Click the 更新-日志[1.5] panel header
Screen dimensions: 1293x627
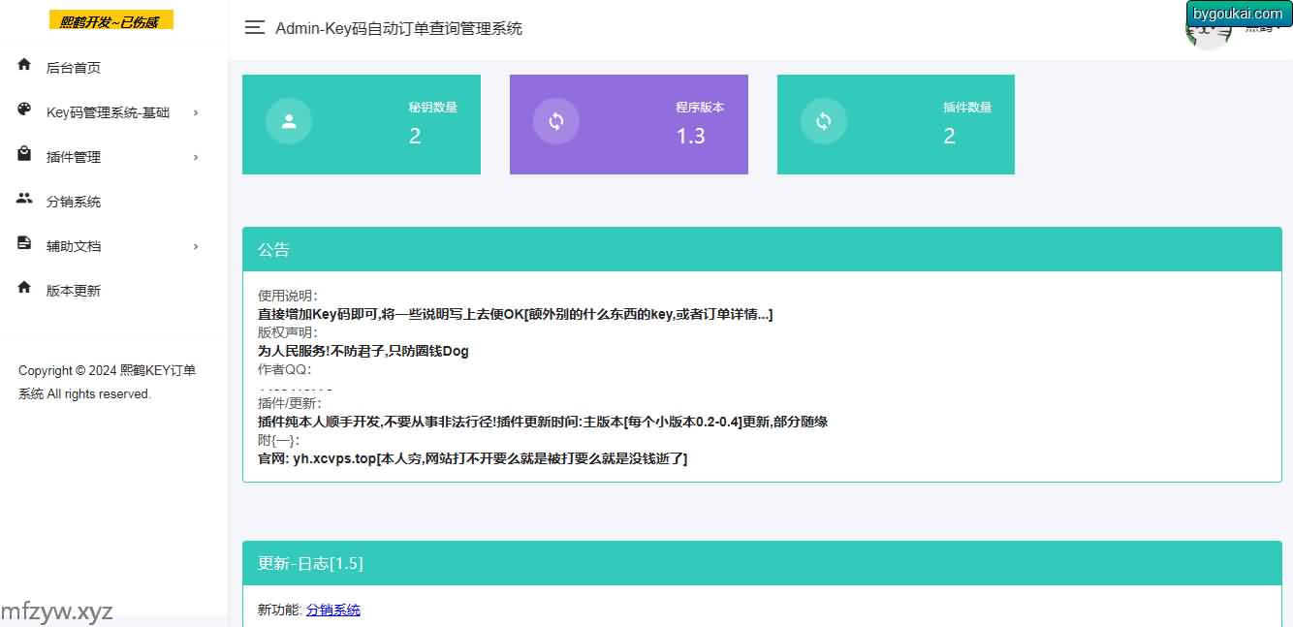(x=762, y=564)
